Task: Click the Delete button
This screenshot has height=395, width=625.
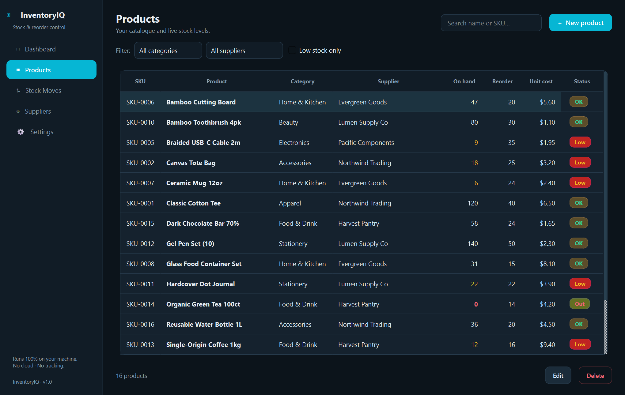Action: tap(595, 375)
